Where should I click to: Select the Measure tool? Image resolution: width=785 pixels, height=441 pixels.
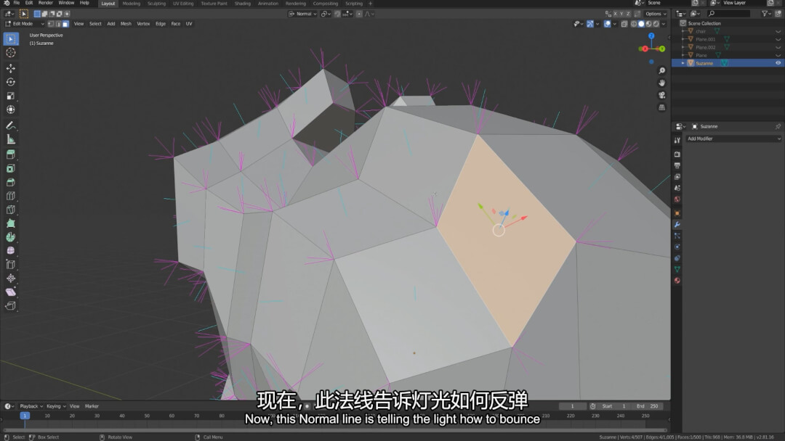(x=10, y=139)
